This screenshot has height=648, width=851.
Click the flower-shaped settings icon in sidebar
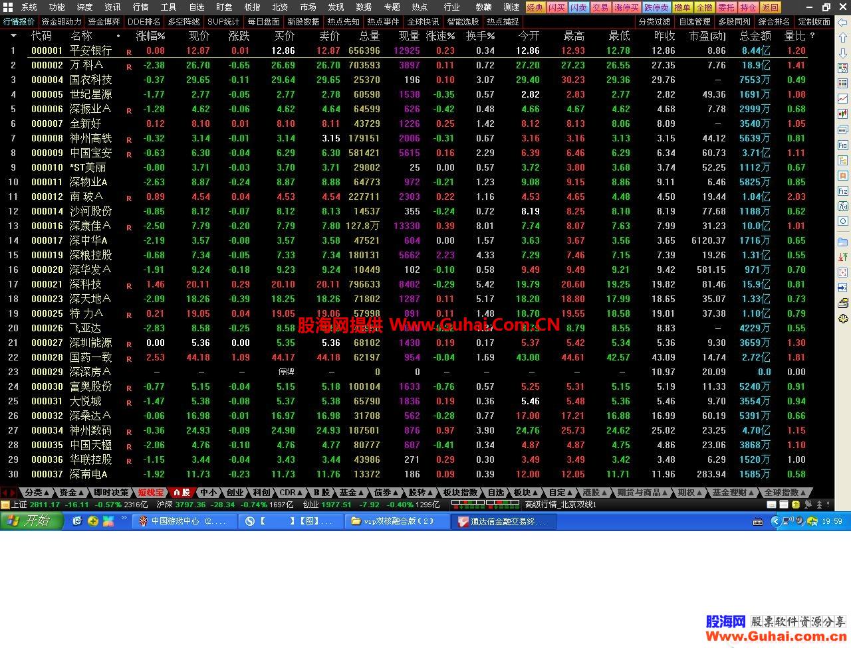pyautogui.click(x=842, y=319)
